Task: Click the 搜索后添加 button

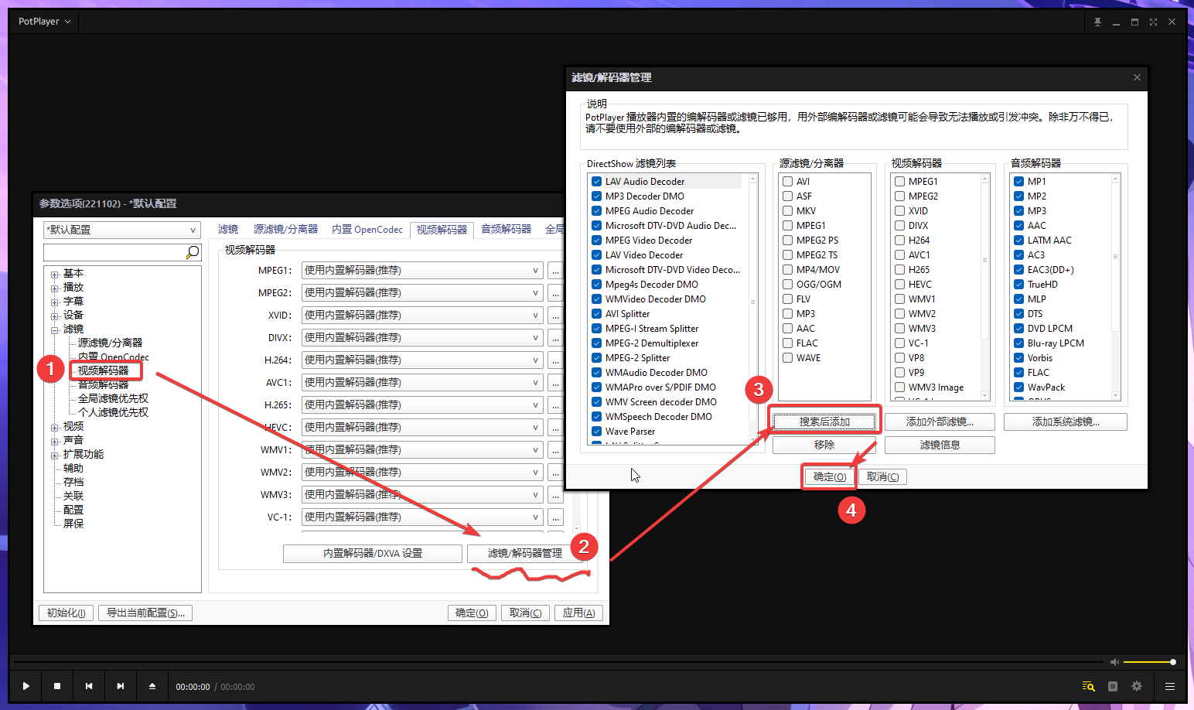Action: [824, 420]
